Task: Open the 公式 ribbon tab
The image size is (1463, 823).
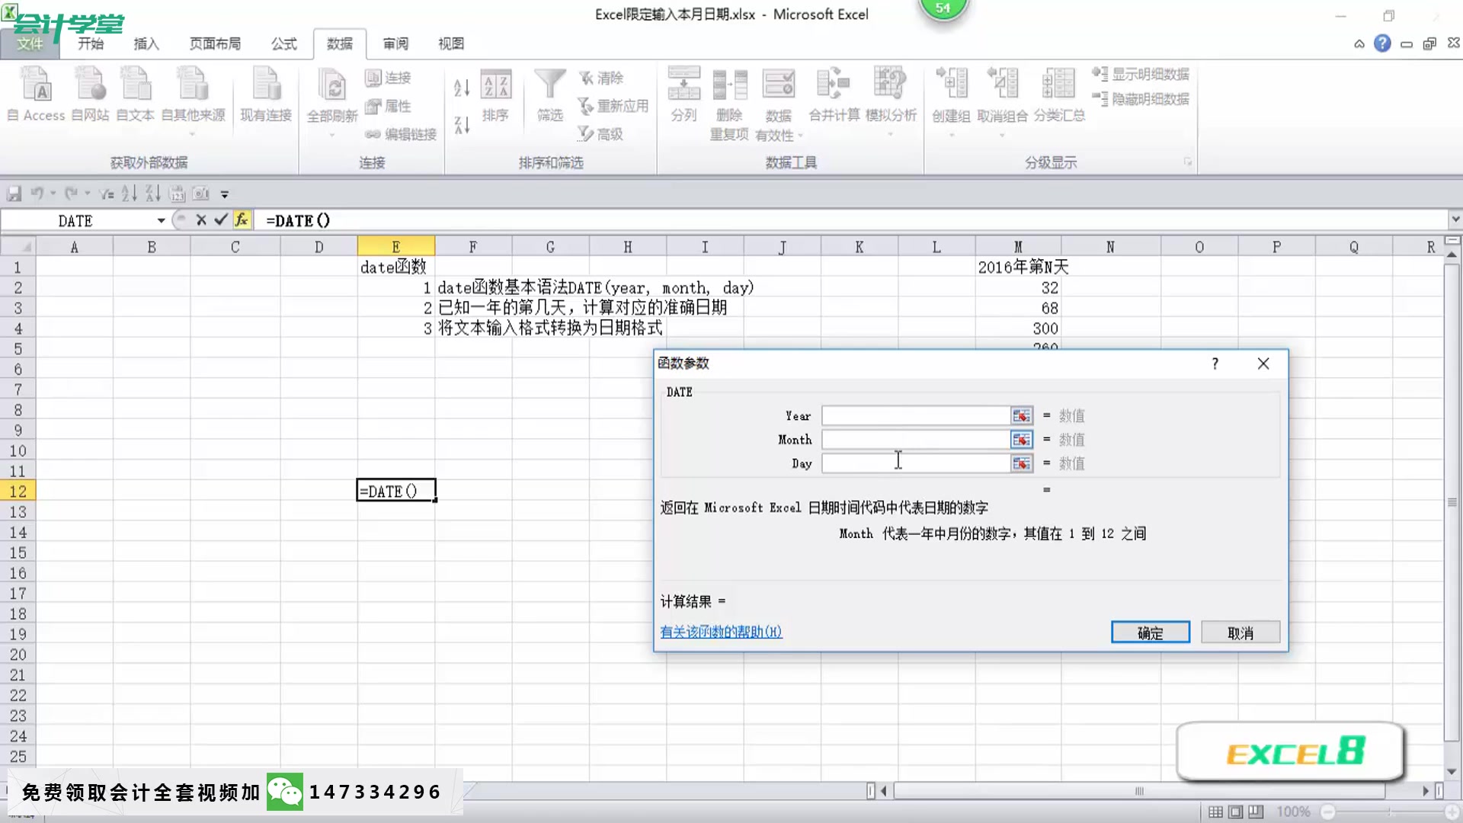Action: (x=283, y=43)
